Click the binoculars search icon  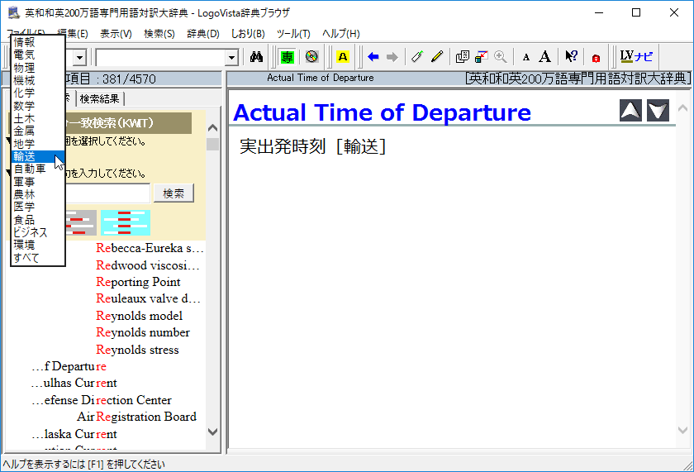click(x=256, y=57)
